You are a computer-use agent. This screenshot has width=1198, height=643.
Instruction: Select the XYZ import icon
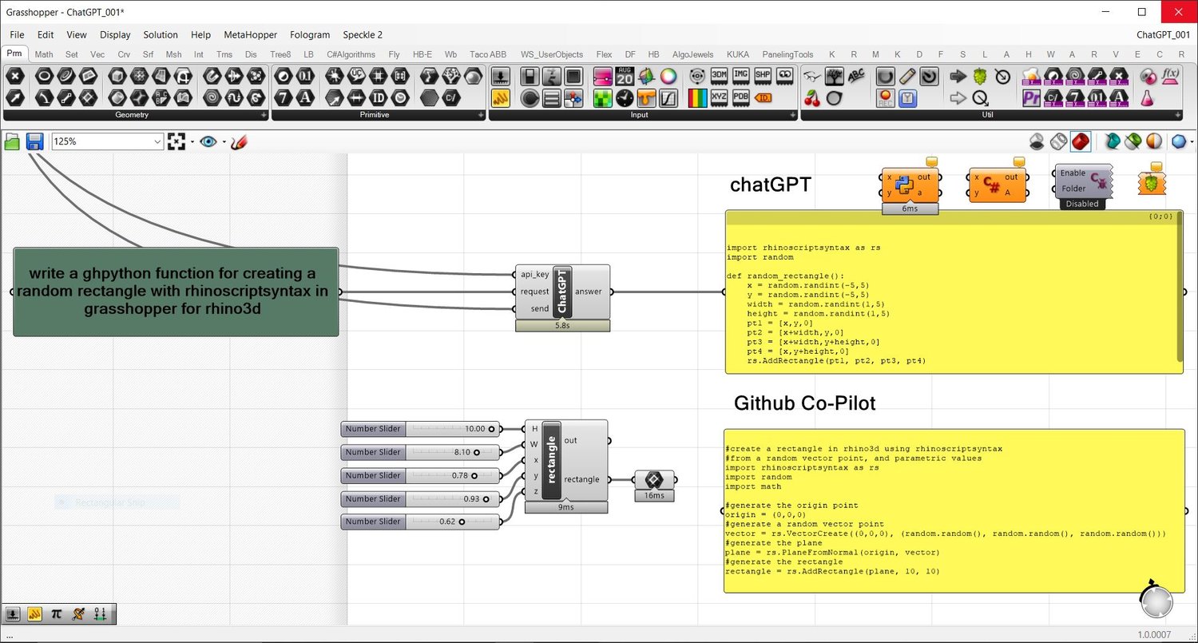coord(720,97)
